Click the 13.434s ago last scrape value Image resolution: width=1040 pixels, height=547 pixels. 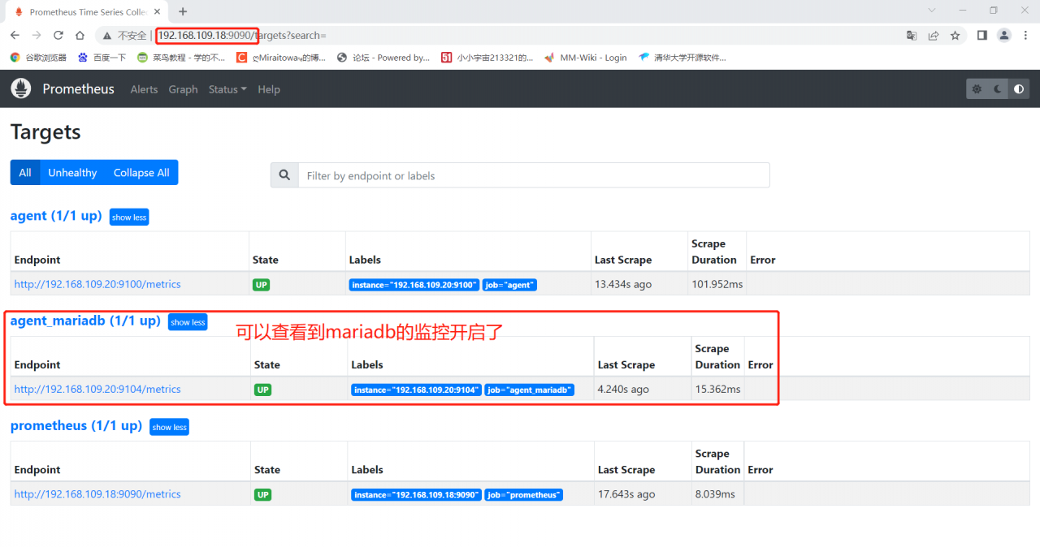[x=623, y=284]
